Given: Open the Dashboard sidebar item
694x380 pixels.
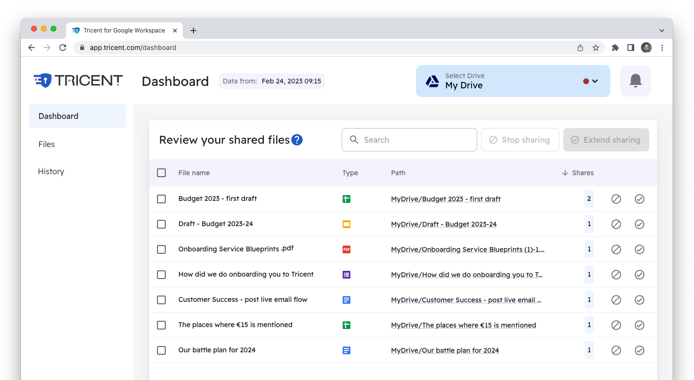Looking at the screenshot, I should point(77,116).
